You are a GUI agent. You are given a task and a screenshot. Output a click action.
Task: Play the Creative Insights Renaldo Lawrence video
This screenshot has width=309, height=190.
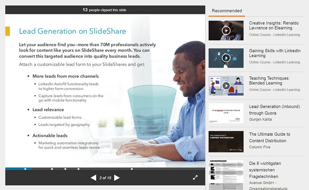pos(226,30)
